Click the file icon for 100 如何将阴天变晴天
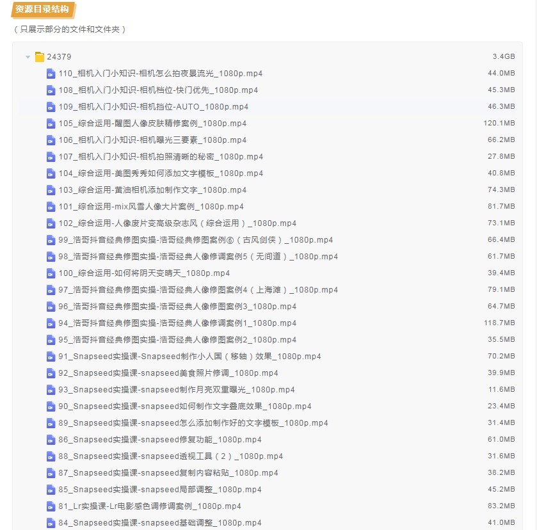This screenshot has width=537, height=530. pyautogui.click(x=51, y=273)
